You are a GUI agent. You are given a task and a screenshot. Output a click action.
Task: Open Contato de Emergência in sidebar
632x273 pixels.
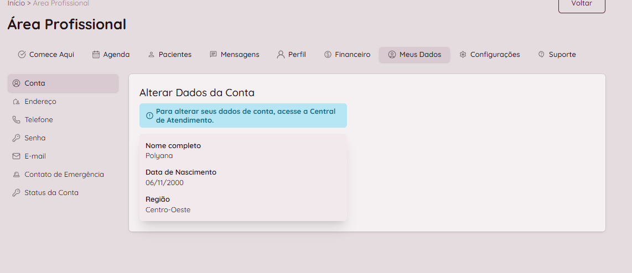pos(64,175)
